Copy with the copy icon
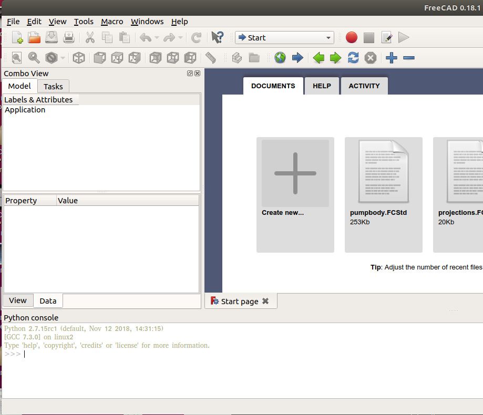483x415 pixels. pyautogui.click(x=107, y=37)
